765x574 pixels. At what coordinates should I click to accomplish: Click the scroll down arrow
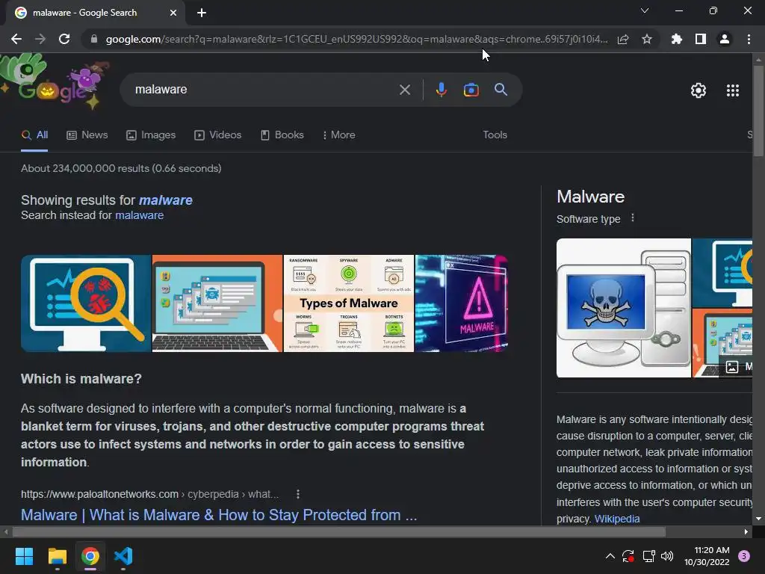point(758,519)
